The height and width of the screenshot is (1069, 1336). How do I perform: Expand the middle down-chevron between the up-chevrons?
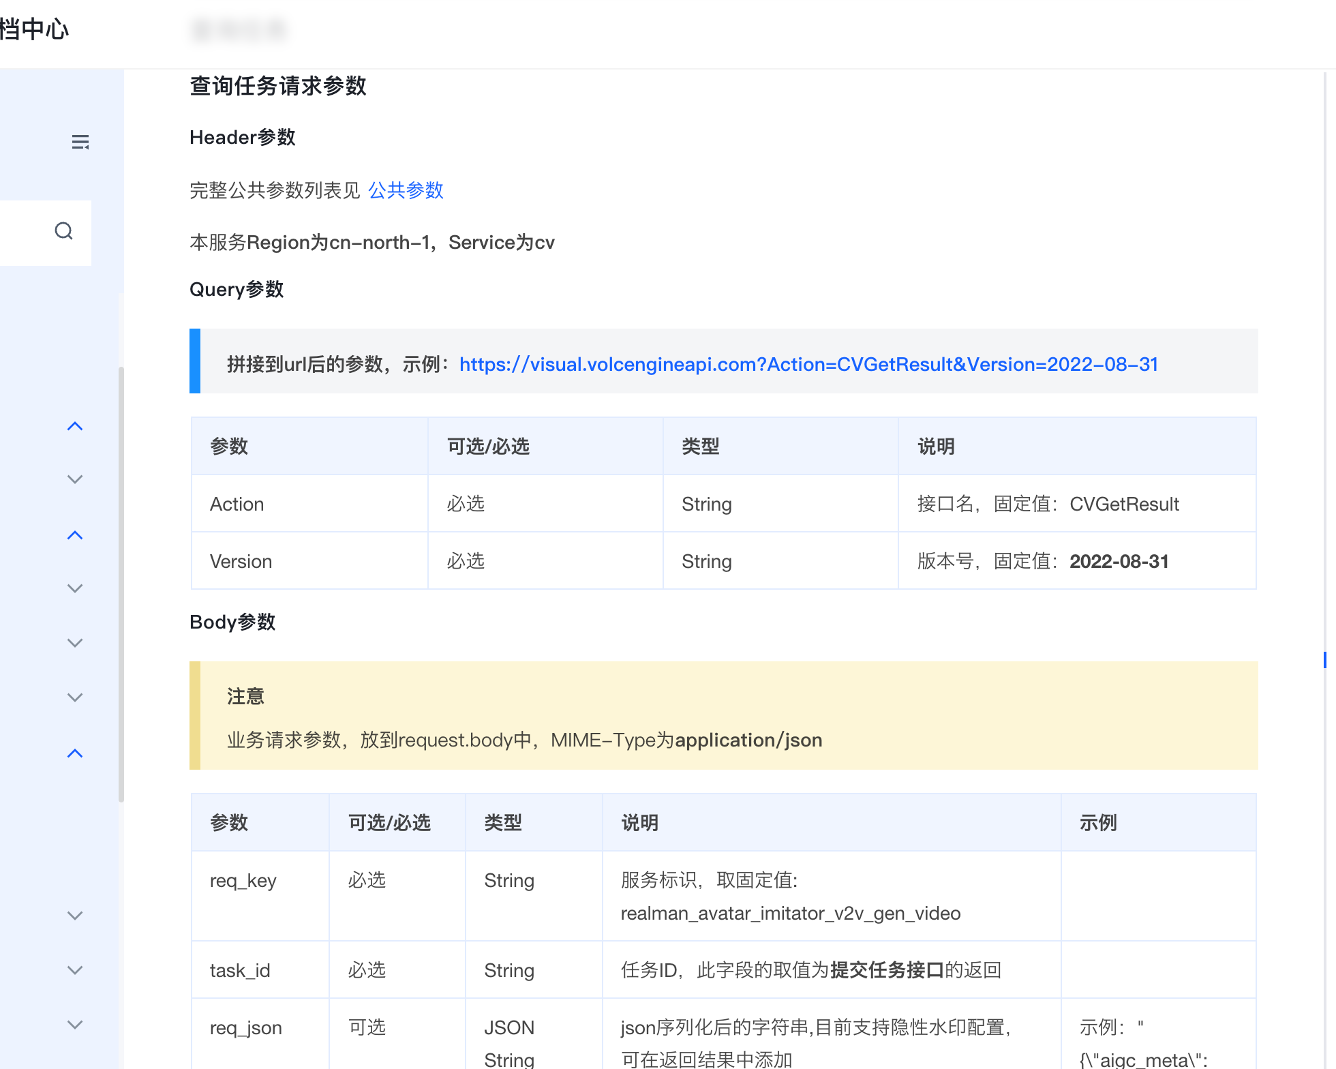coord(75,643)
